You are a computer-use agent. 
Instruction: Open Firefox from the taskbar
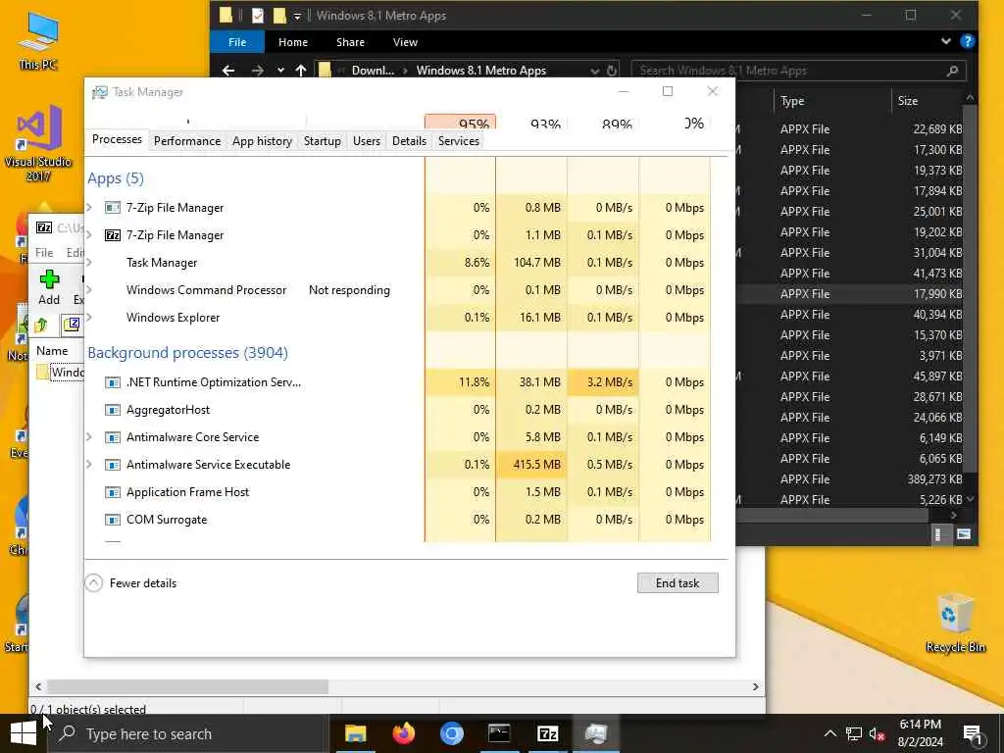click(x=403, y=733)
